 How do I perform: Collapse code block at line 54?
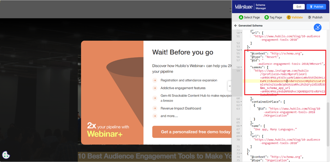click(241, 50)
